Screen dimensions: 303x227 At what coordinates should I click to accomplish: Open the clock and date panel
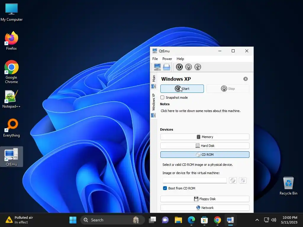click(x=289, y=220)
